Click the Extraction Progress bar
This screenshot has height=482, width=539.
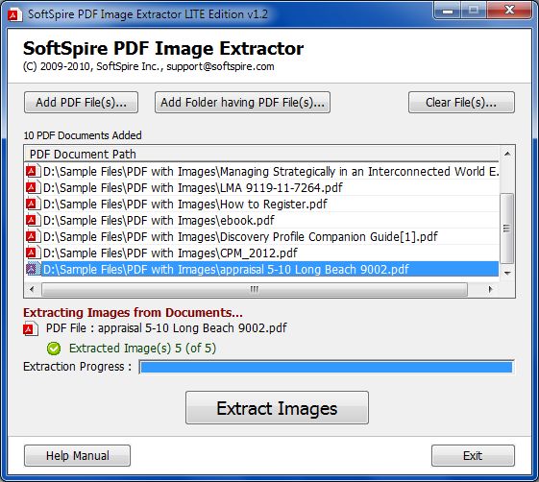pos(327,367)
